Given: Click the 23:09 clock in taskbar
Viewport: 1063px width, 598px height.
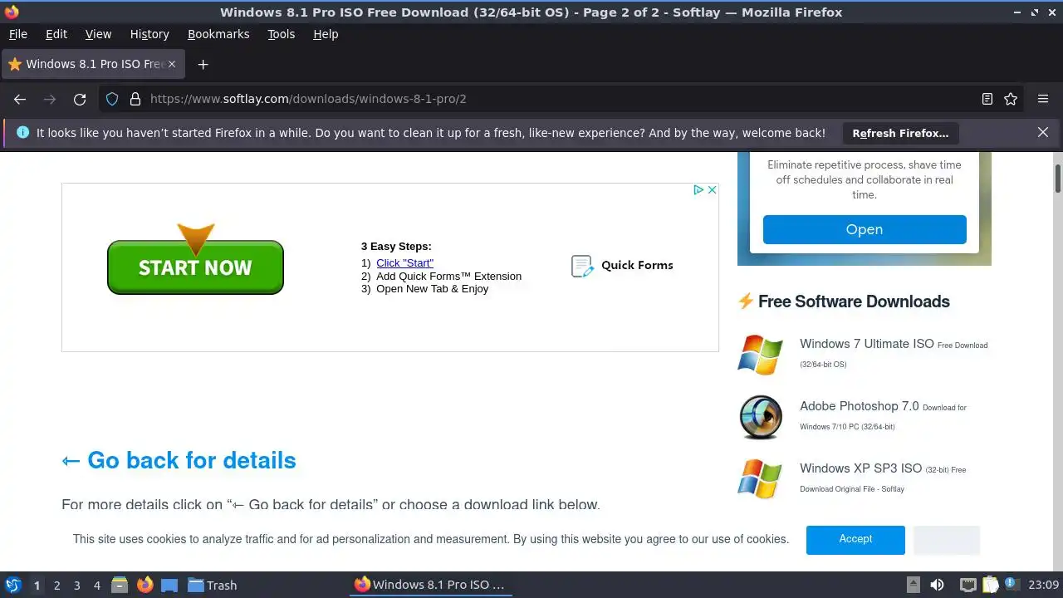Looking at the screenshot, I should [1044, 585].
